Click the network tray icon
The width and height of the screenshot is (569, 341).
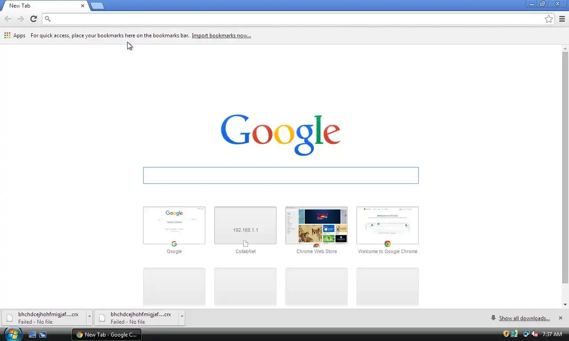tap(526, 334)
